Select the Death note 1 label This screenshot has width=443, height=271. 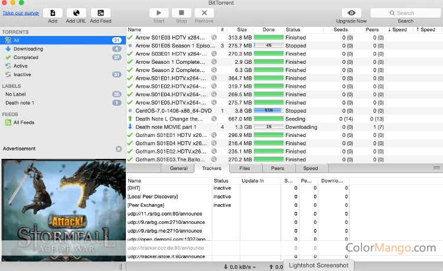click(x=19, y=103)
